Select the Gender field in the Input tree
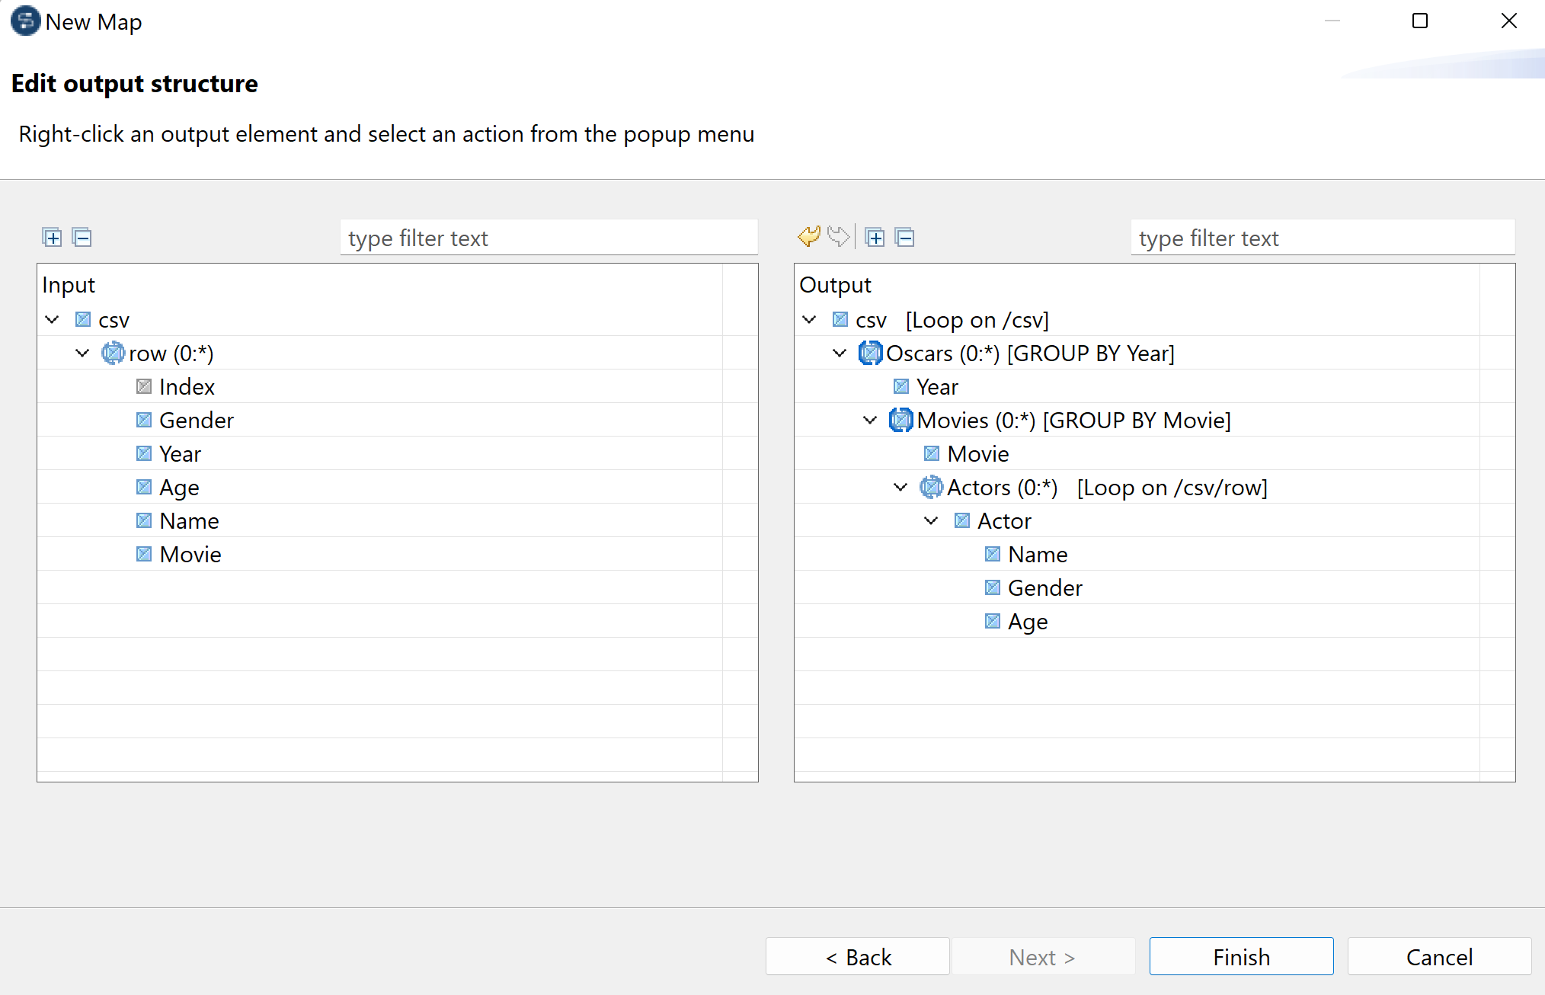 click(196, 420)
